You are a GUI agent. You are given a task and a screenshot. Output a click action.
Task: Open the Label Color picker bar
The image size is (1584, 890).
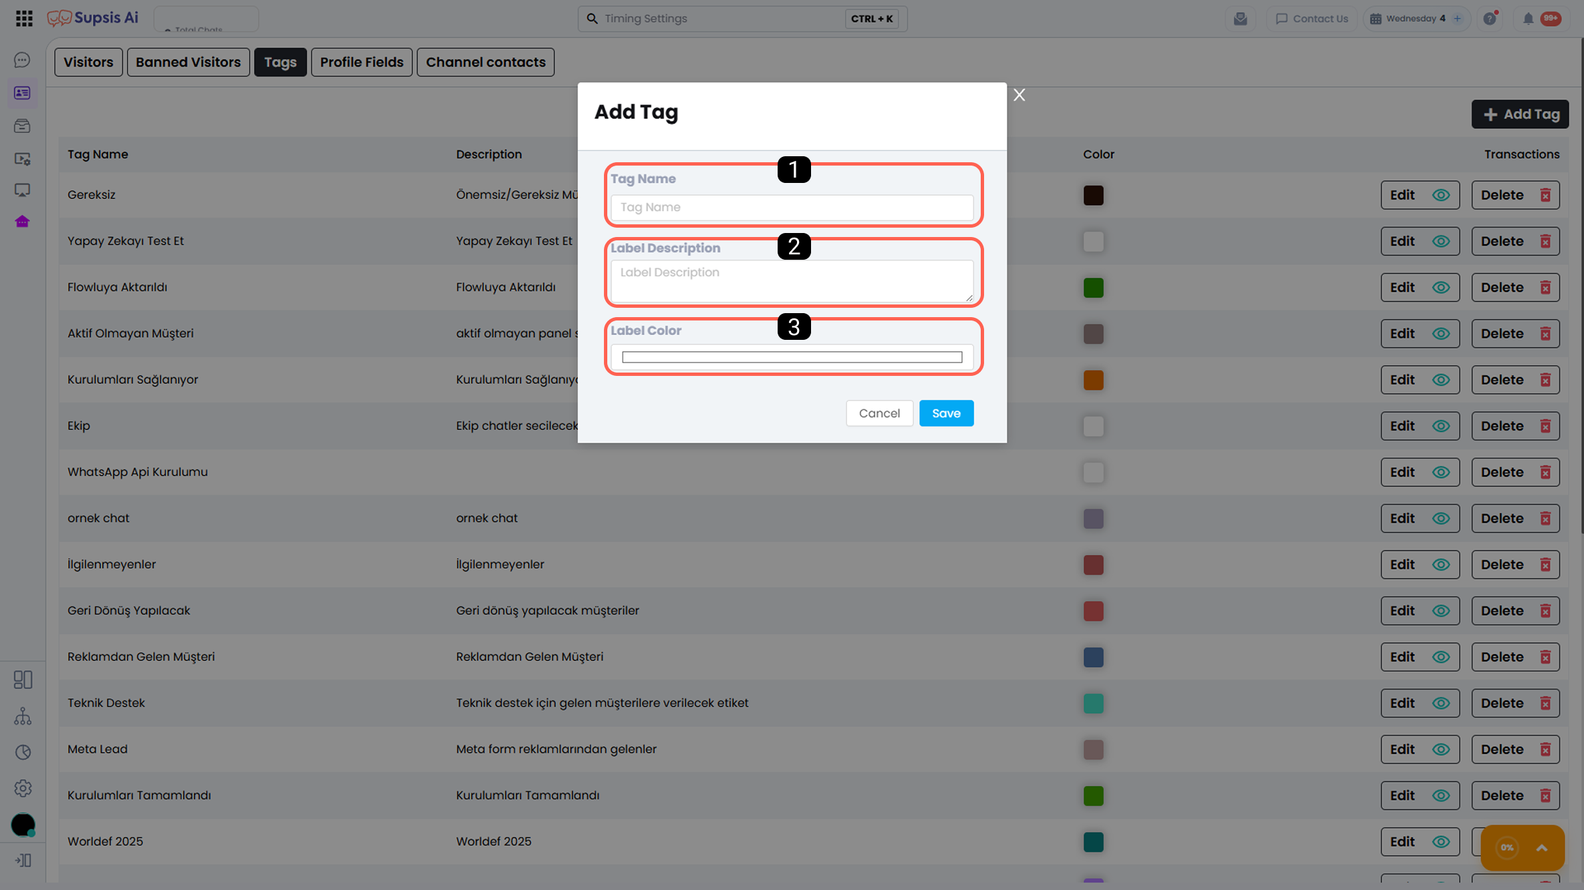click(x=792, y=357)
